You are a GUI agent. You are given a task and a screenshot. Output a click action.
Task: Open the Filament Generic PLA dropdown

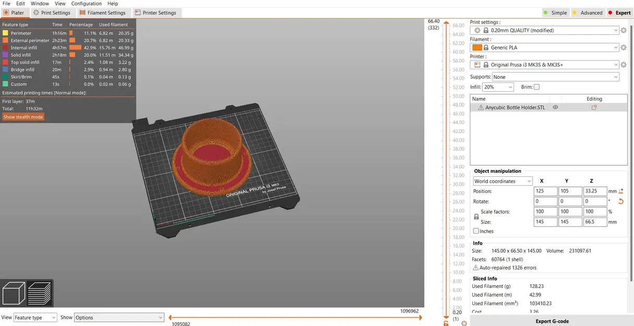pos(544,47)
